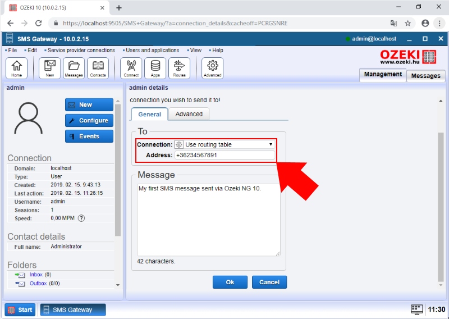Screen dimensions: 449x319
Task: Click the Address phone number field
Action: pyautogui.click(x=225, y=155)
